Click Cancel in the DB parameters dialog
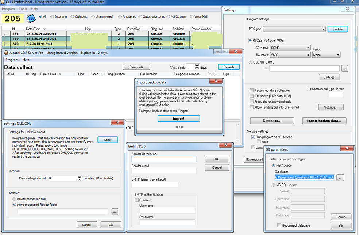Viewport: 359px width, 235px height. (341, 217)
